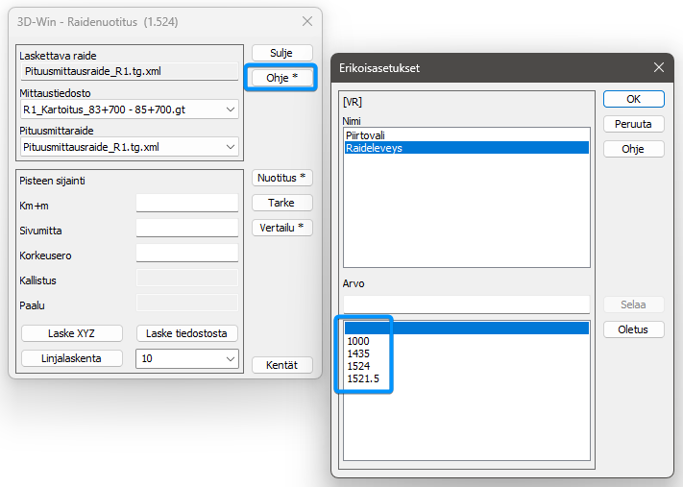This screenshot has width=683, height=487.
Task: Reset value with the Oletus button
Action: [x=633, y=329]
